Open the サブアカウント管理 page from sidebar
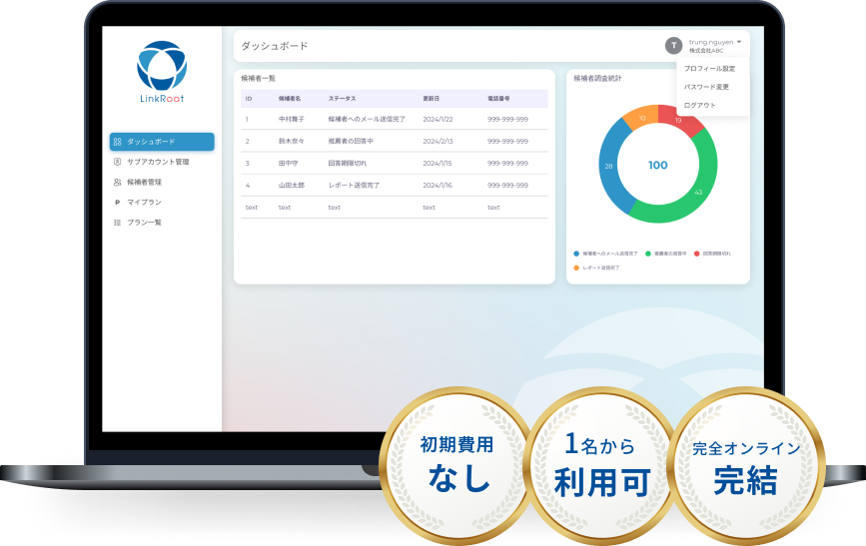Viewport: 866px width, 546px height. point(158,162)
